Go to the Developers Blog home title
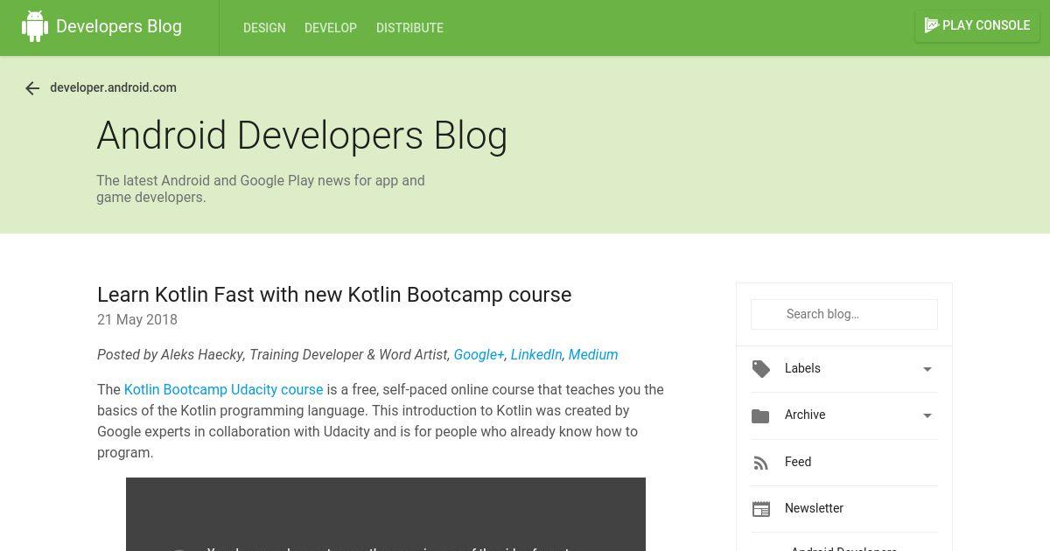The height and width of the screenshot is (551, 1050). [x=119, y=26]
